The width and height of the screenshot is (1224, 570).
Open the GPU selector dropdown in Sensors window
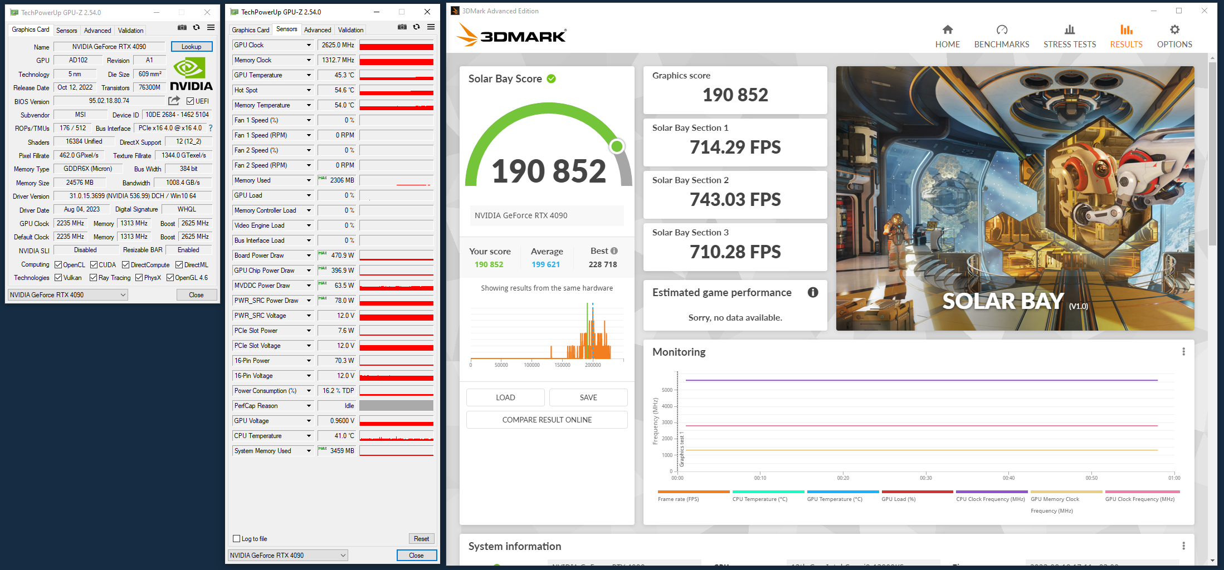(x=288, y=556)
